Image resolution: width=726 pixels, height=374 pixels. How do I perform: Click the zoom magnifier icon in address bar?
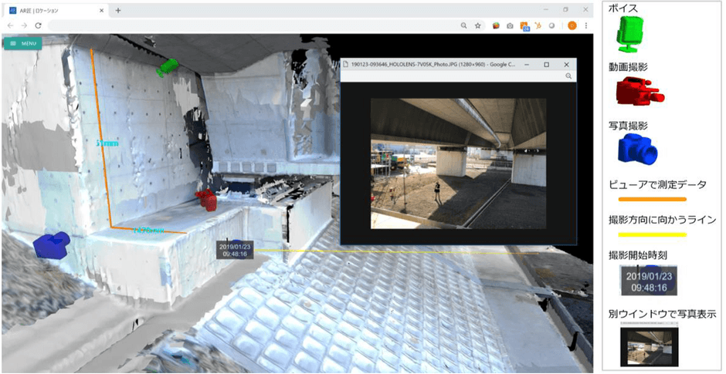tap(463, 25)
